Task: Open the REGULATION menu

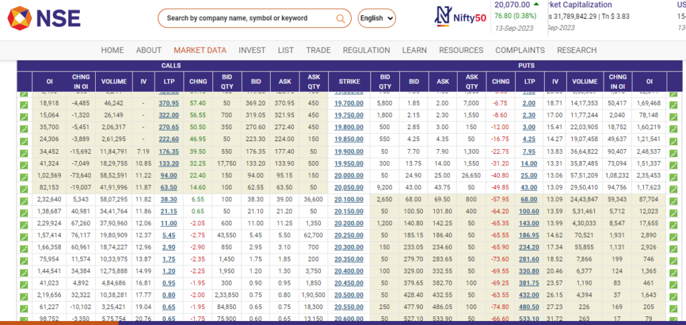Action: click(366, 50)
